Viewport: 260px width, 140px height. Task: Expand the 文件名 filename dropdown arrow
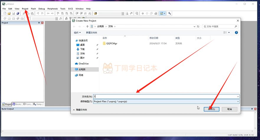[x=238, y=97]
